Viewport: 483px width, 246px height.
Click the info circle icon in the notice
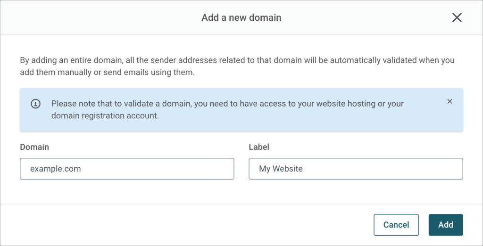coord(35,104)
